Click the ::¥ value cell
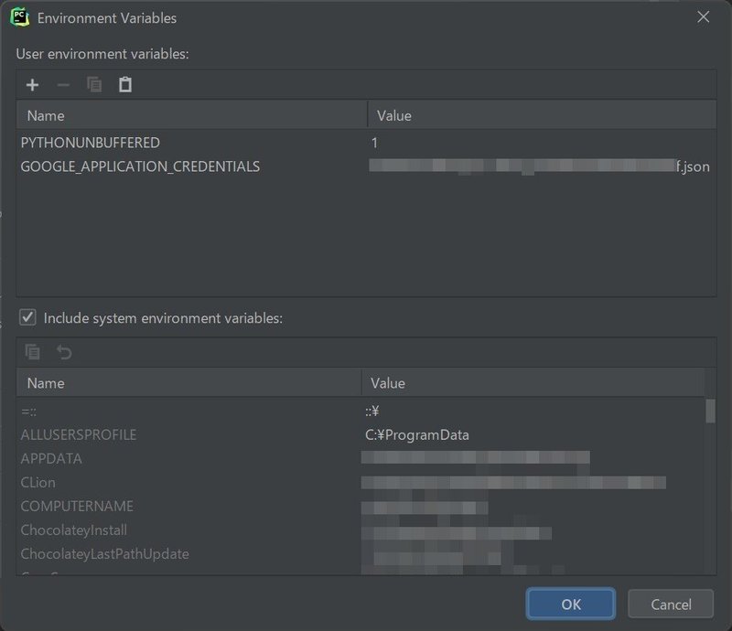This screenshot has height=631, width=732. pos(533,412)
